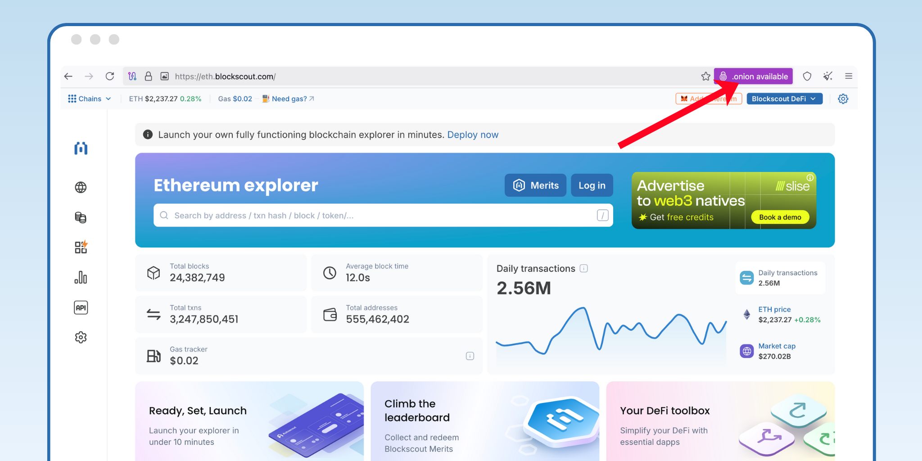This screenshot has width=922, height=461.
Task: Click the MetaMask fox Add Ethereum button
Action: click(x=709, y=99)
